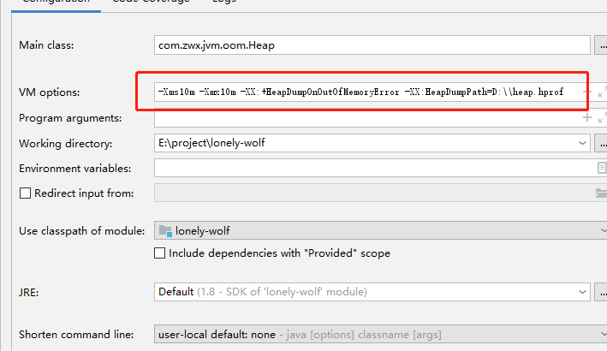Click the Environment variables input field
This screenshot has width=607, height=351.
click(375, 168)
